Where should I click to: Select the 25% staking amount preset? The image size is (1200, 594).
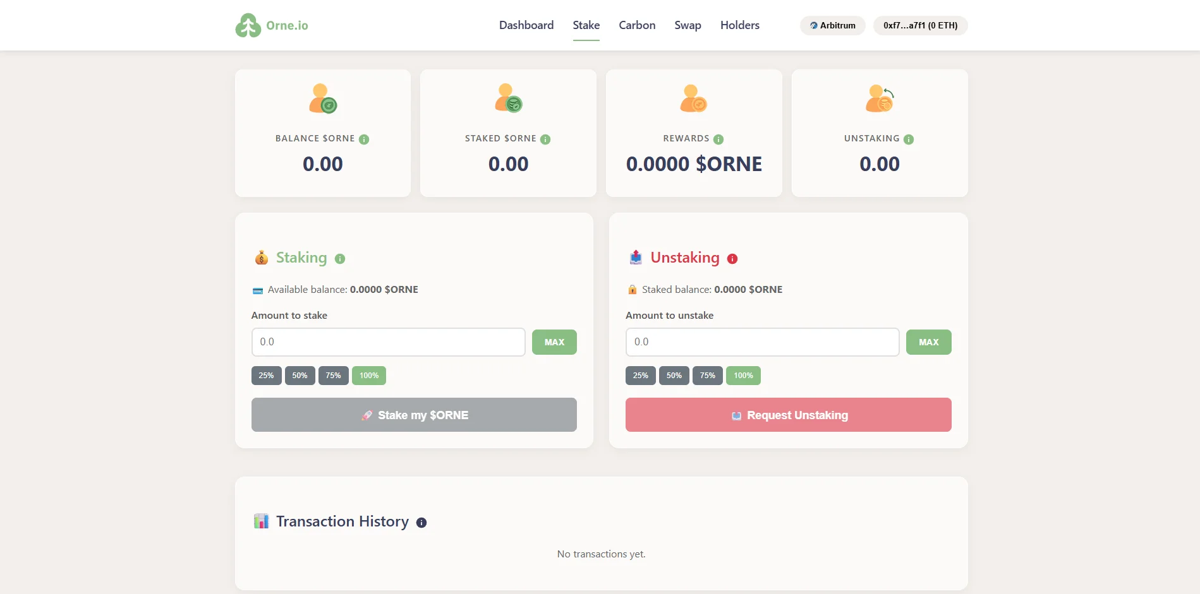click(x=266, y=375)
